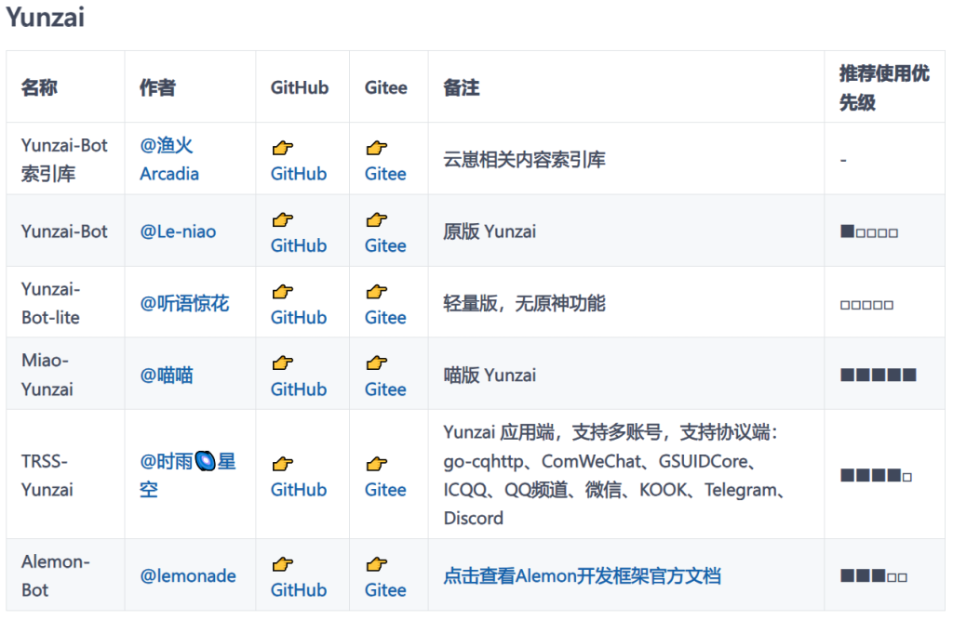This screenshot has width=953, height=620.
Task: Open the @喵喵 author link
Action: point(167,376)
